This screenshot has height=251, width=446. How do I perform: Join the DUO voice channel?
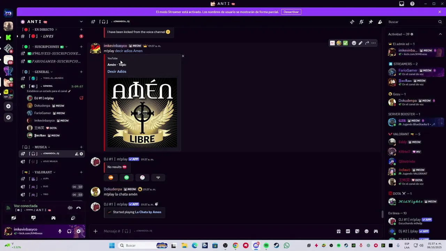coord(52,187)
